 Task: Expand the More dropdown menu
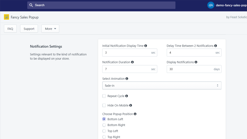click(x=50, y=29)
